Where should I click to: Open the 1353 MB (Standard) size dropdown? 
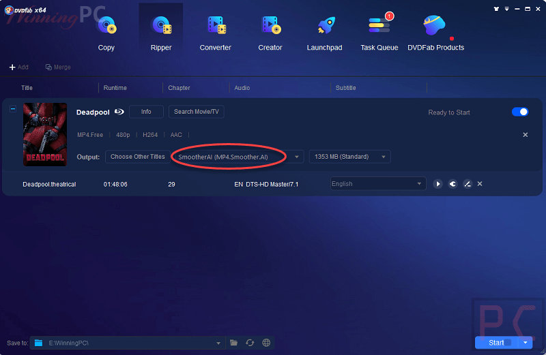pyautogui.click(x=349, y=157)
